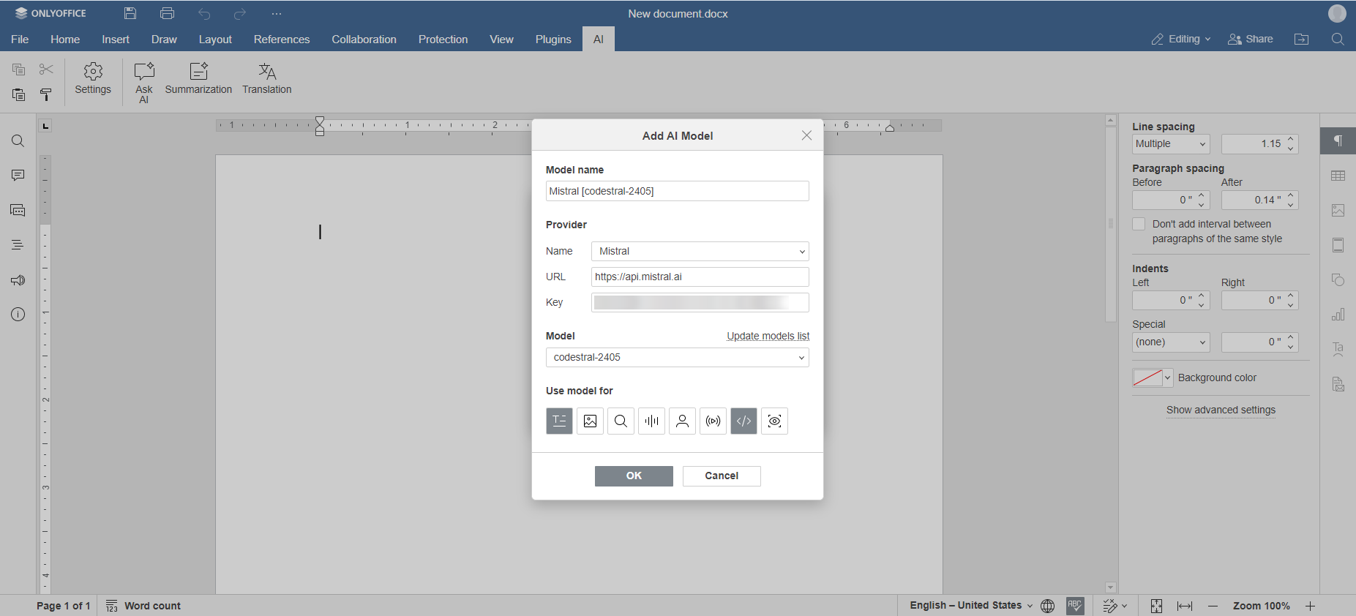
Task: Open the Translation tool
Action: 266,79
